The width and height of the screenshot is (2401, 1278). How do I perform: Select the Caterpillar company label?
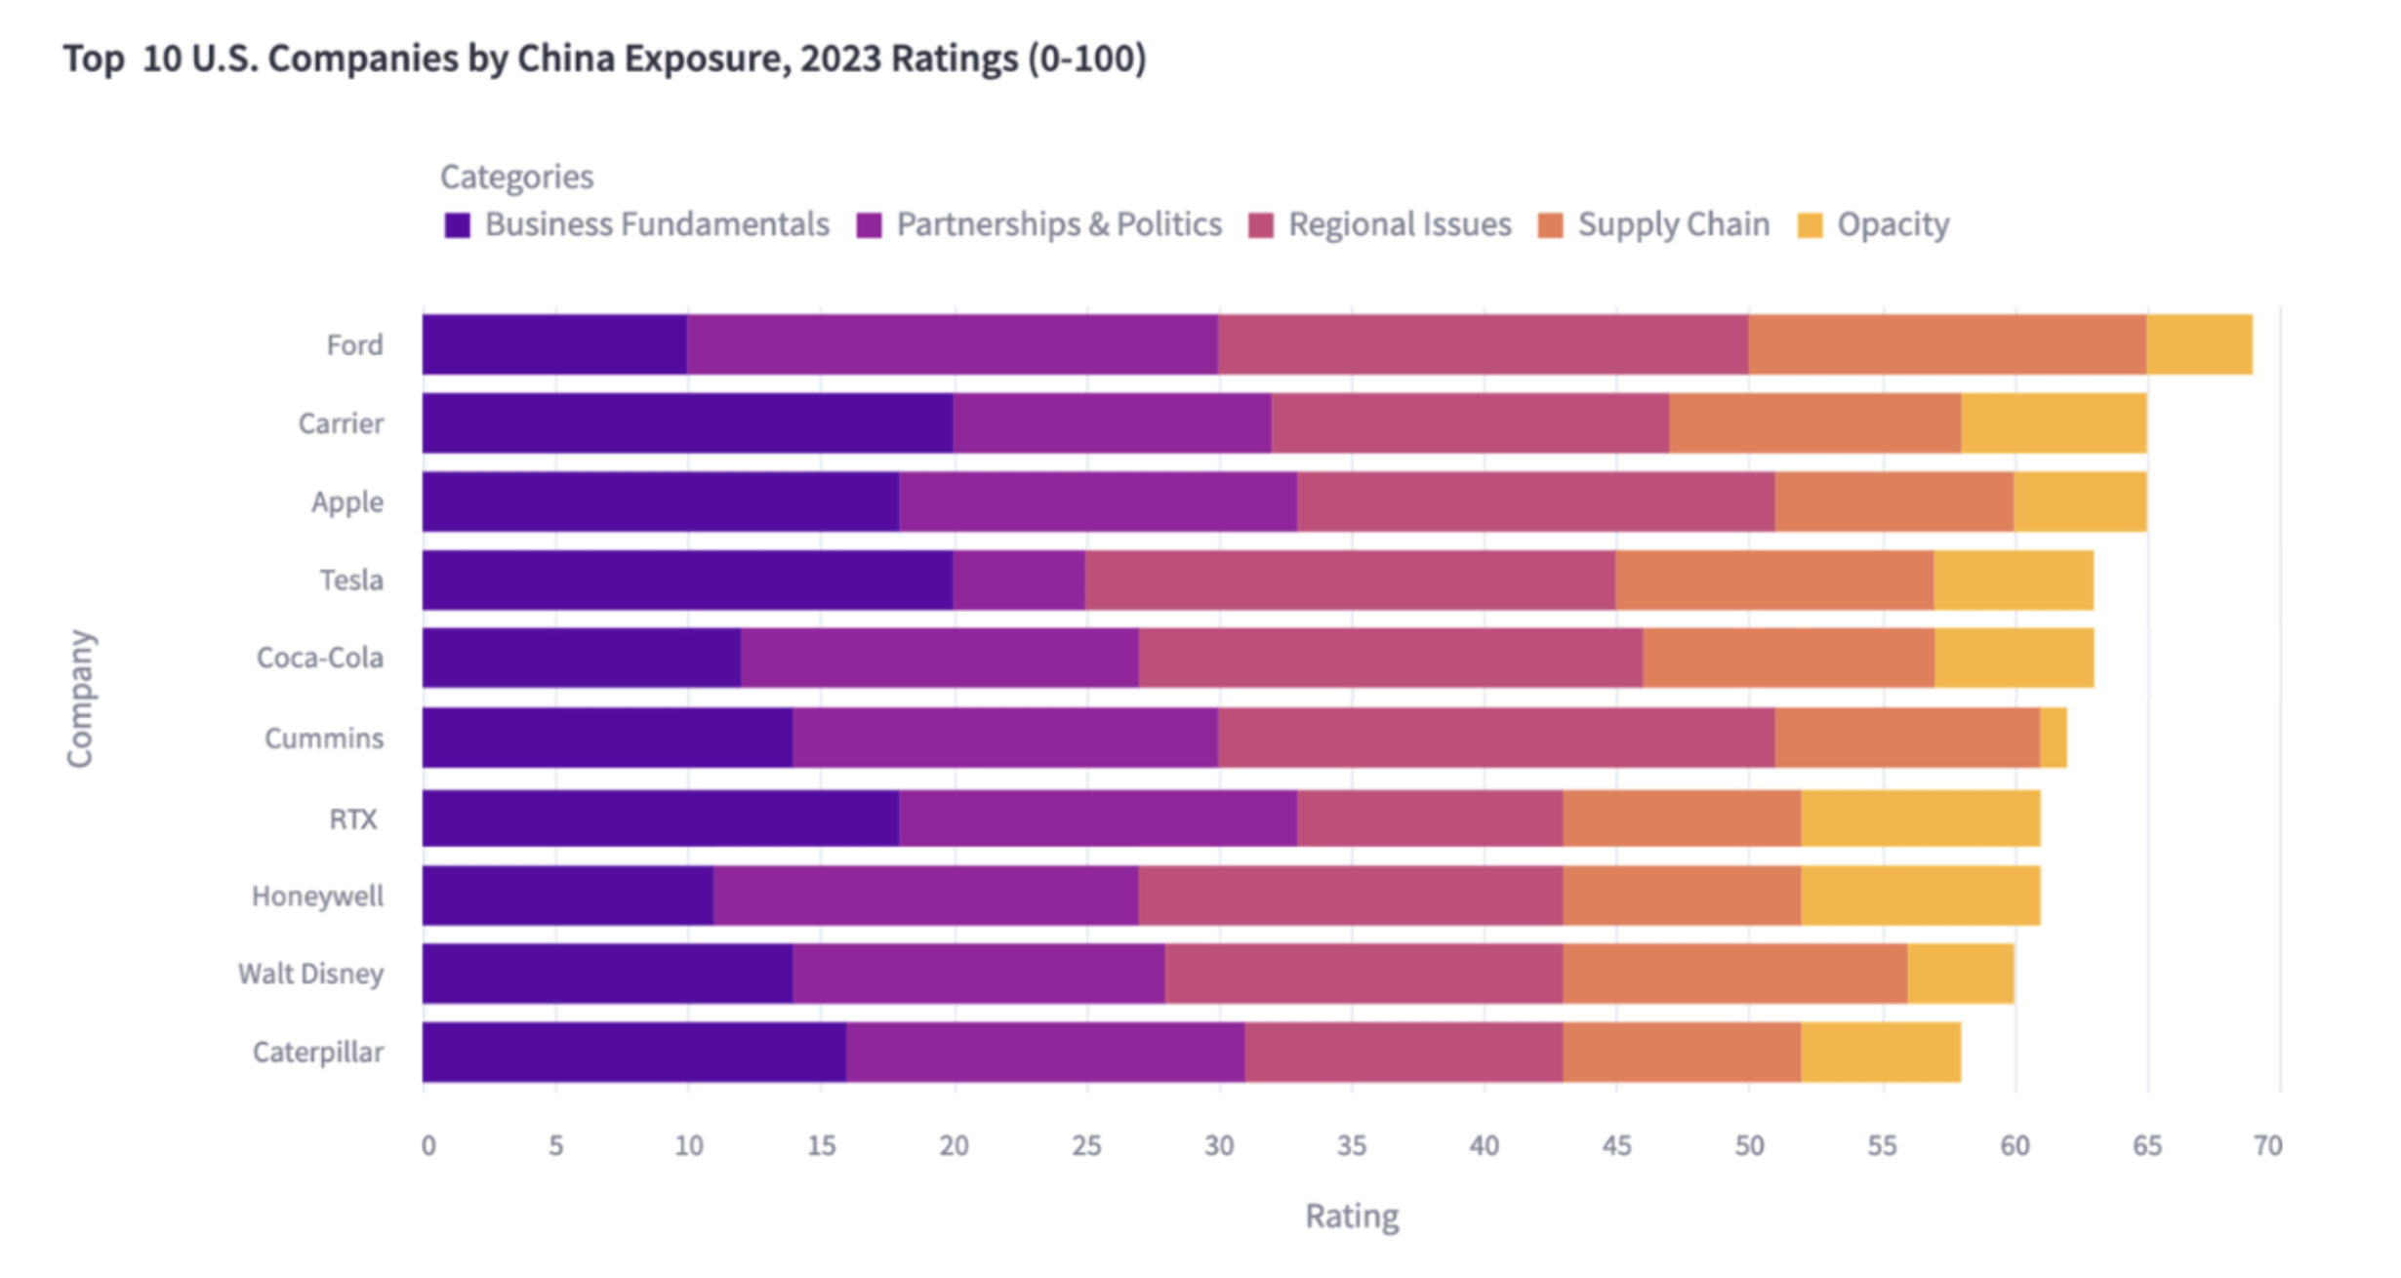pos(317,1053)
